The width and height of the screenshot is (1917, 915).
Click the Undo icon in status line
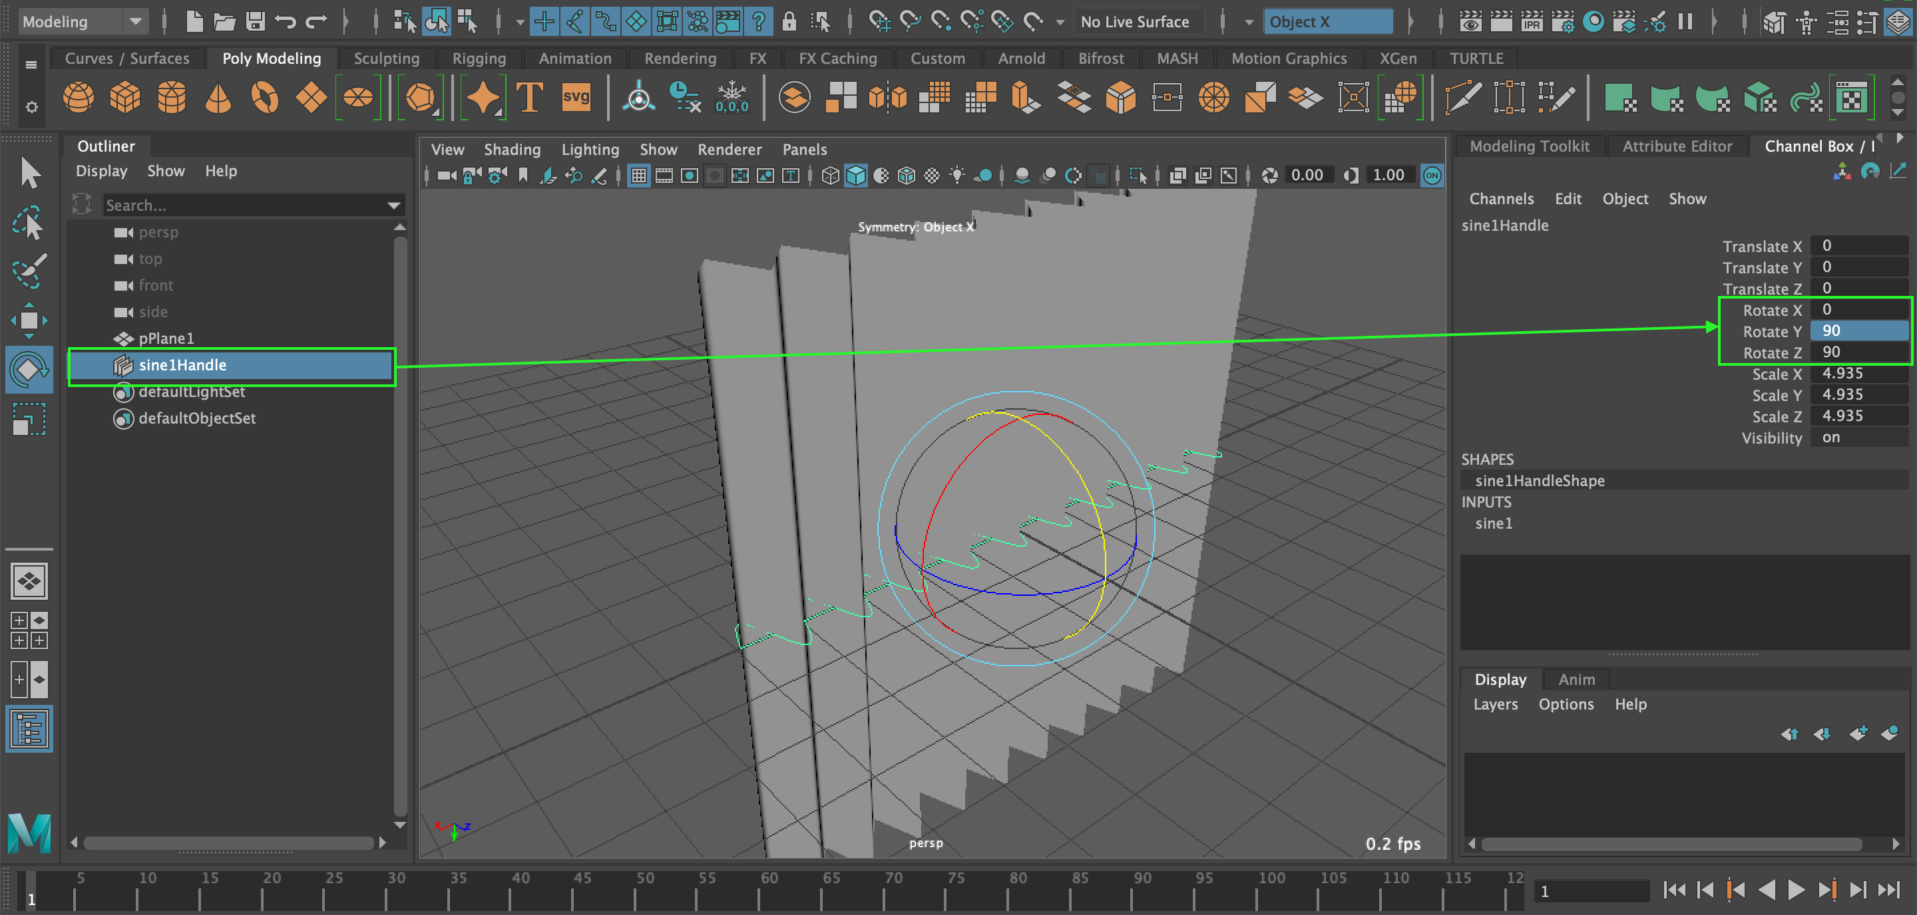286,21
